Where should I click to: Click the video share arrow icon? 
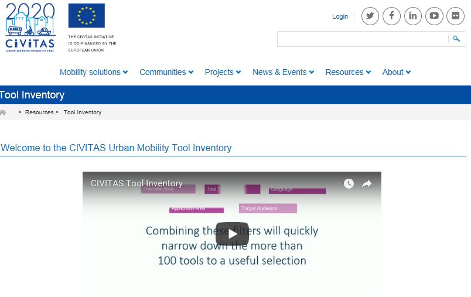pyautogui.click(x=367, y=183)
